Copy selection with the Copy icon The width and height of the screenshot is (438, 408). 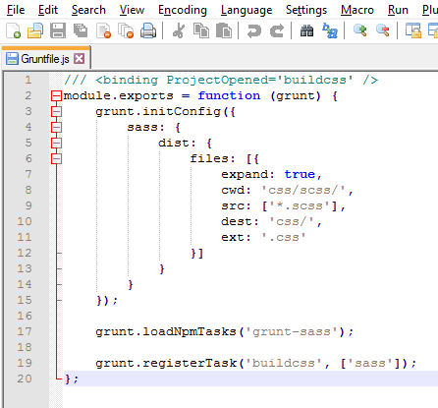tap(201, 30)
